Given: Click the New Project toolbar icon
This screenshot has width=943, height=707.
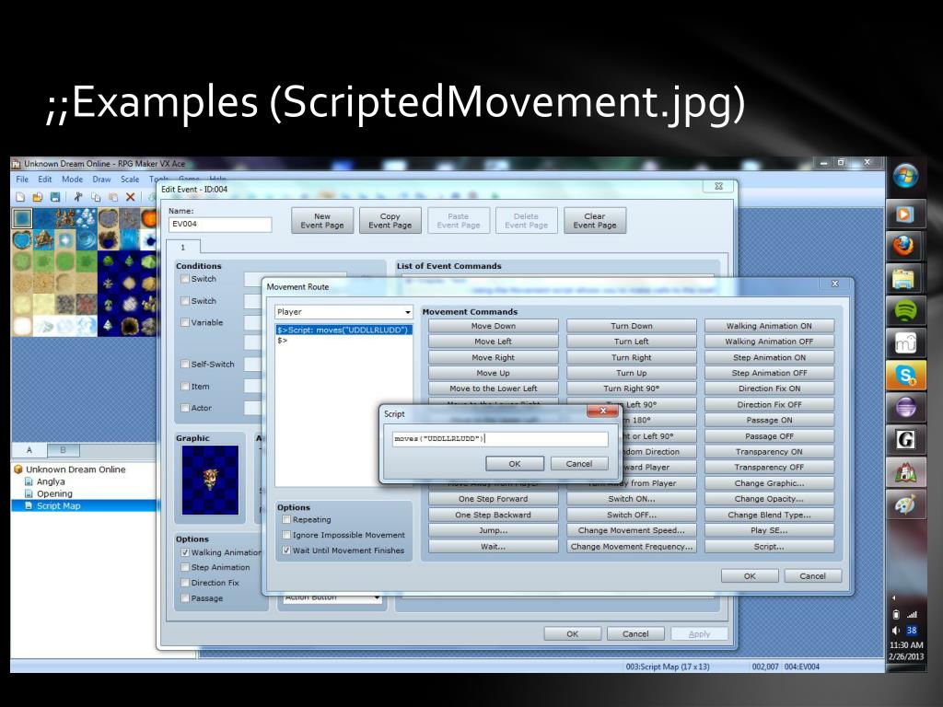Looking at the screenshot, I should click(20, 197).
